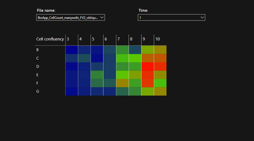
Task: Click heatmap well G3
Action: tap(72, 91)
